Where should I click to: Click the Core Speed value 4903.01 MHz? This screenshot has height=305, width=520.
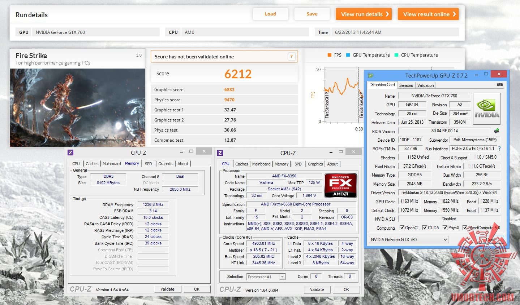[264, 243]
